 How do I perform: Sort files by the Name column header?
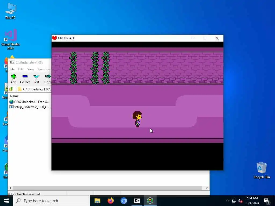14,96
